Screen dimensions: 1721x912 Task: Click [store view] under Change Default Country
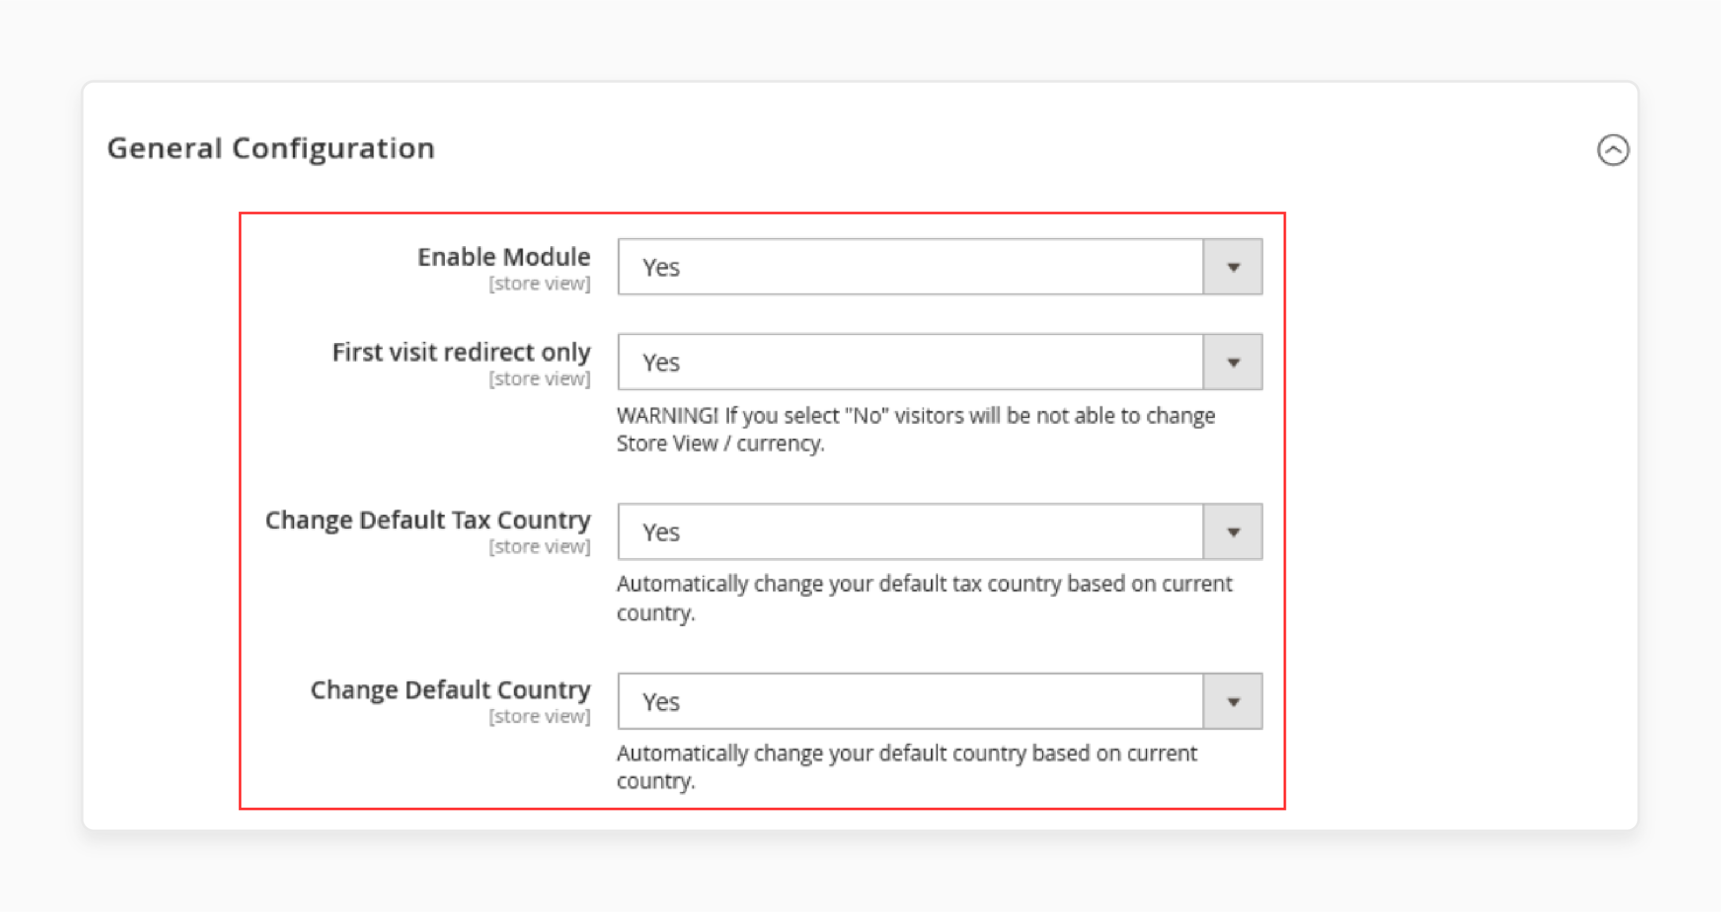pyautogui.click(x=540, y=716)
